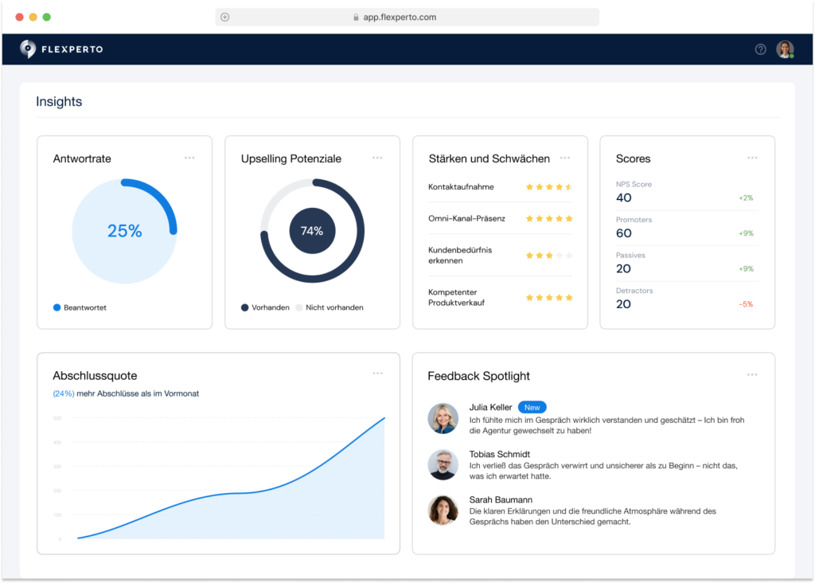Screen dimensions: 815x583
Task: Open the Abschlussquote card more menu
Action: [x=377, y=374]
